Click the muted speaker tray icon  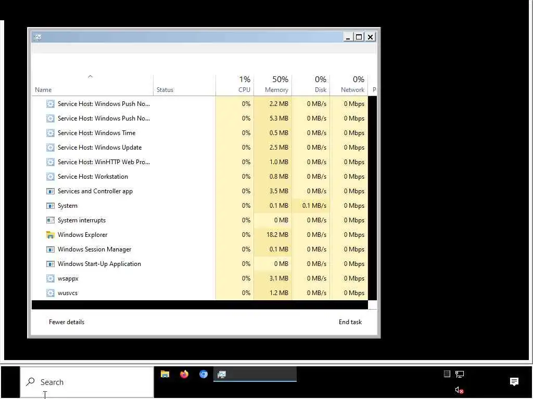(459, 391)
